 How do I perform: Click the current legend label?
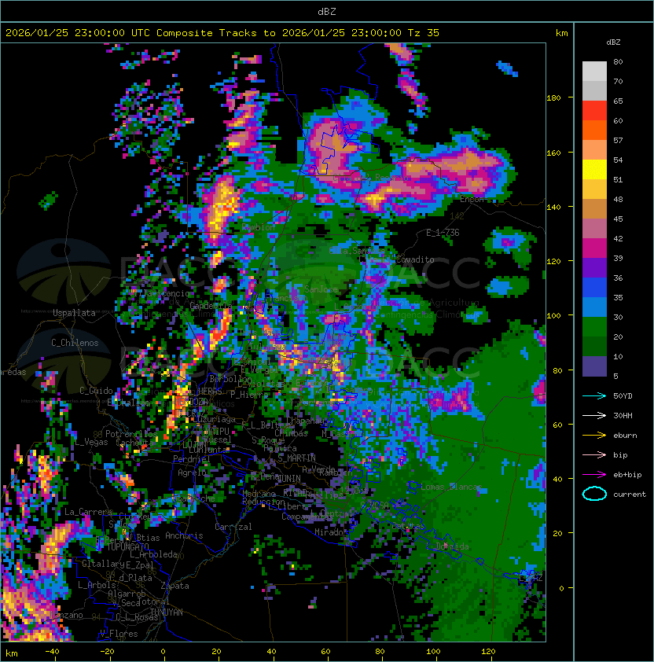[x=630, y=495]
